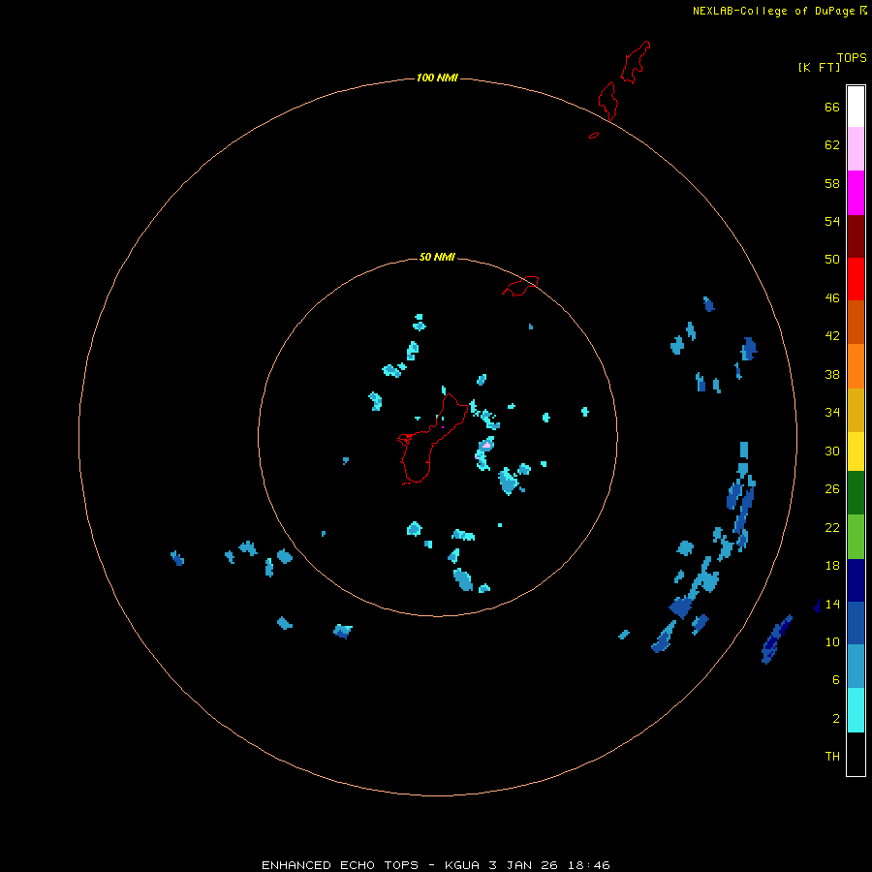
Task: Click the legend value 2
Action: 836,719
